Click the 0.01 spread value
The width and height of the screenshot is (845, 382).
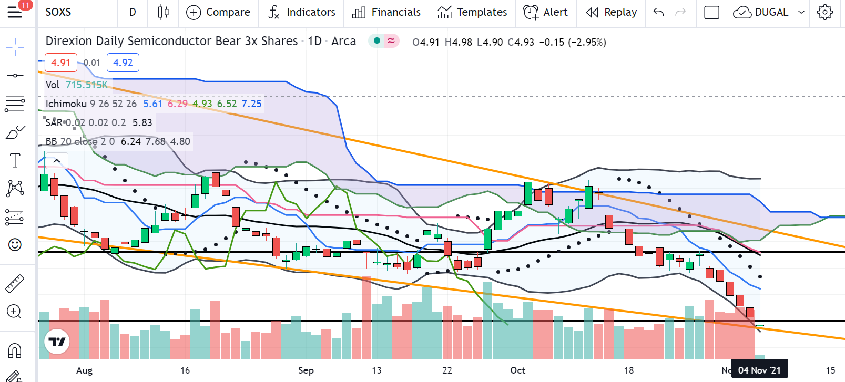tap(91, 63)
